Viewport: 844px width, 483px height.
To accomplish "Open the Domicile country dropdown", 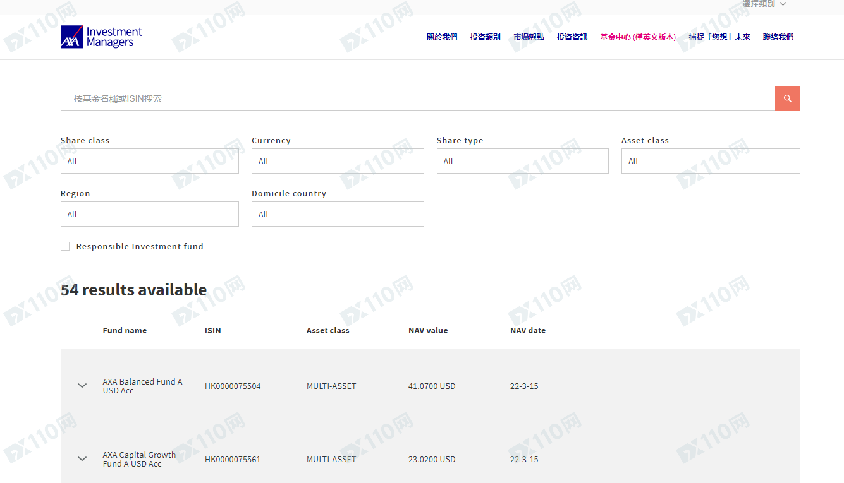I will (x=338, y=214).
